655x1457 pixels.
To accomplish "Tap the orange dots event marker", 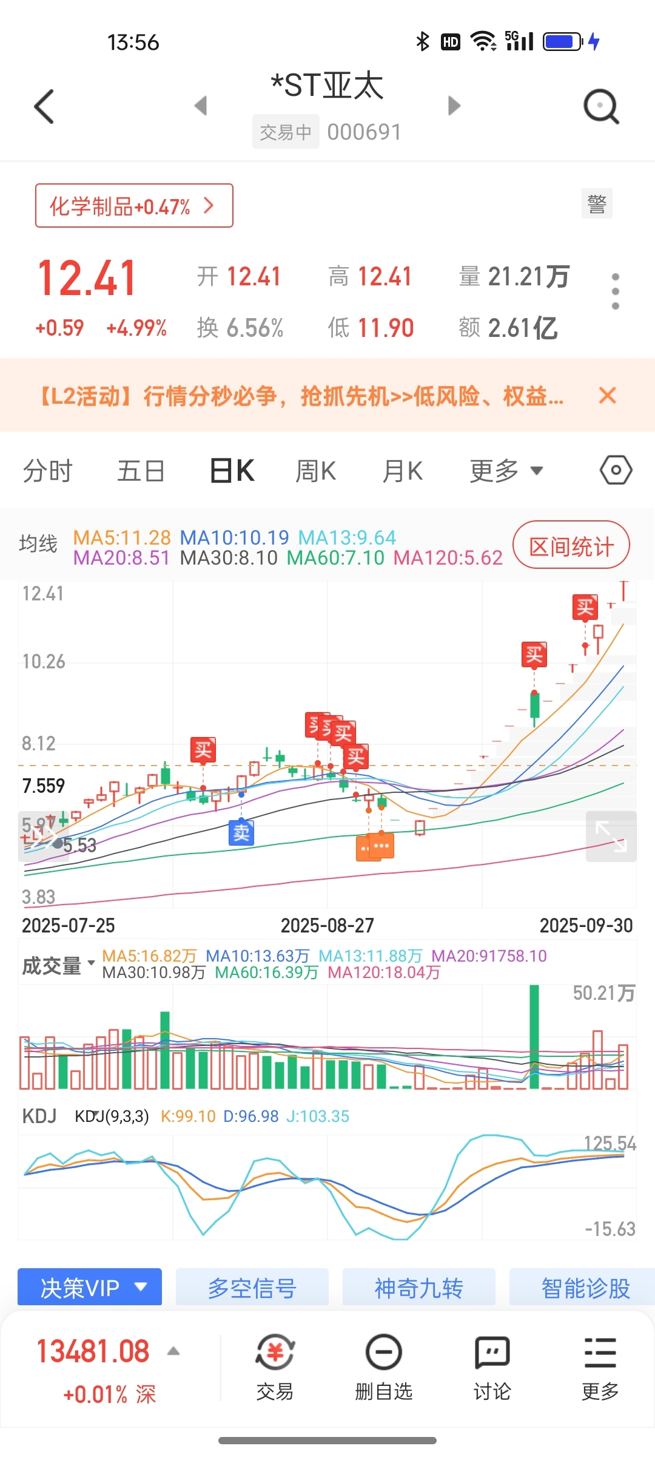I will 381,846.
